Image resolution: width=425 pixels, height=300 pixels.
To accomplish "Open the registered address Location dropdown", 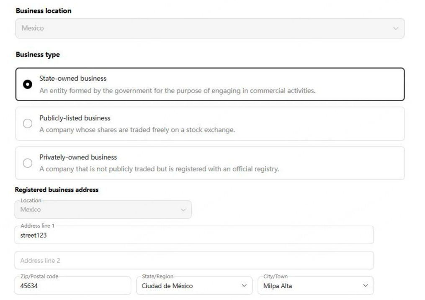I will (x=103, y=210).
